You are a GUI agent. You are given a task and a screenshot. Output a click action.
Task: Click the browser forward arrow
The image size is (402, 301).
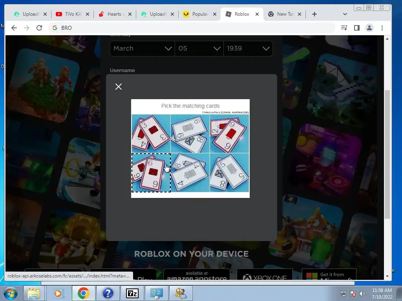coord(27,28)
